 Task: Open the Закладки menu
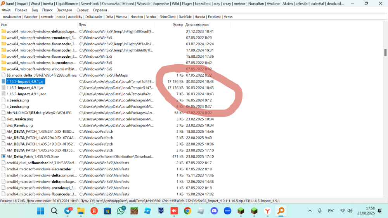click(x=64, y=10)
